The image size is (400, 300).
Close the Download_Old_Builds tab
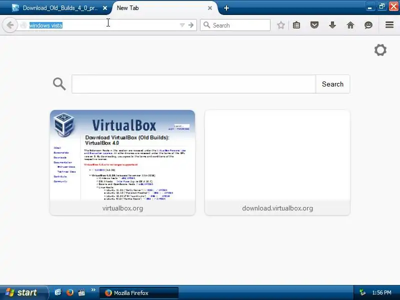pos(105,8)
